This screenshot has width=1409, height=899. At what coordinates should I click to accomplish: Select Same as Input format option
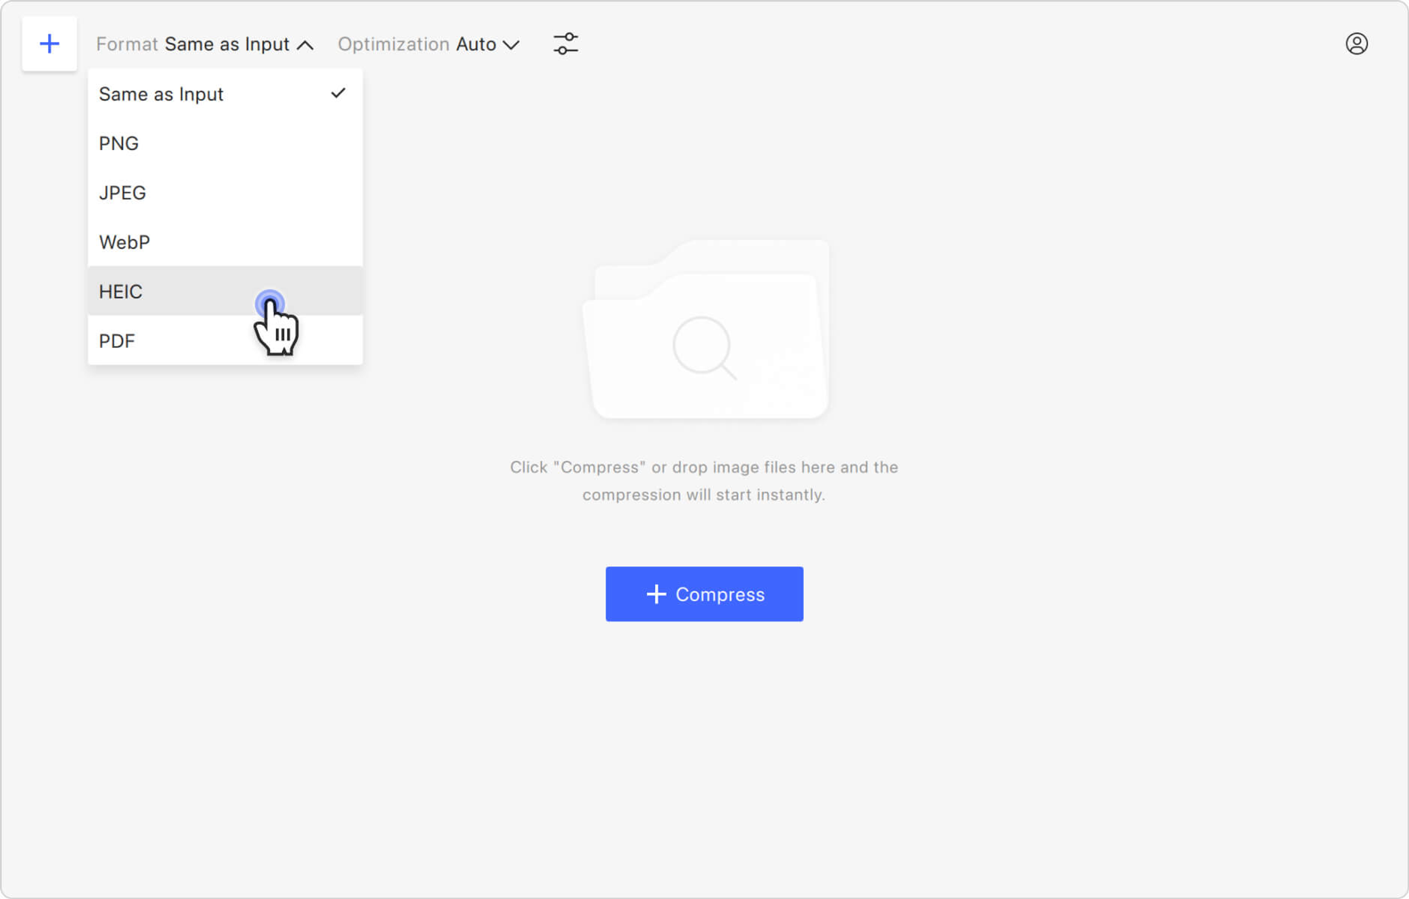[161, 94]
